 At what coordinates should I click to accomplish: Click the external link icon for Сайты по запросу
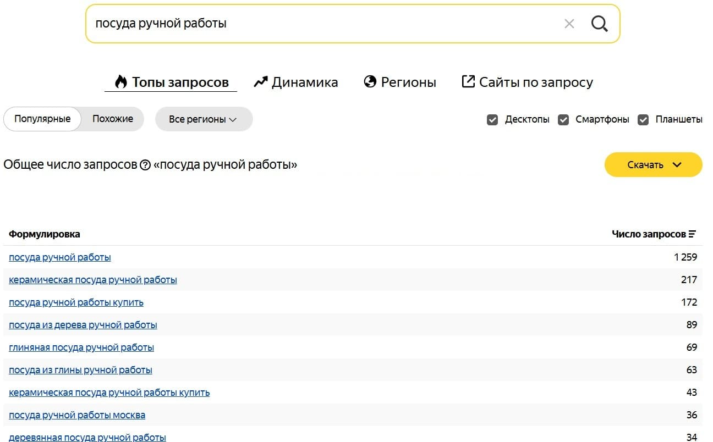click(x=468, y=82)
